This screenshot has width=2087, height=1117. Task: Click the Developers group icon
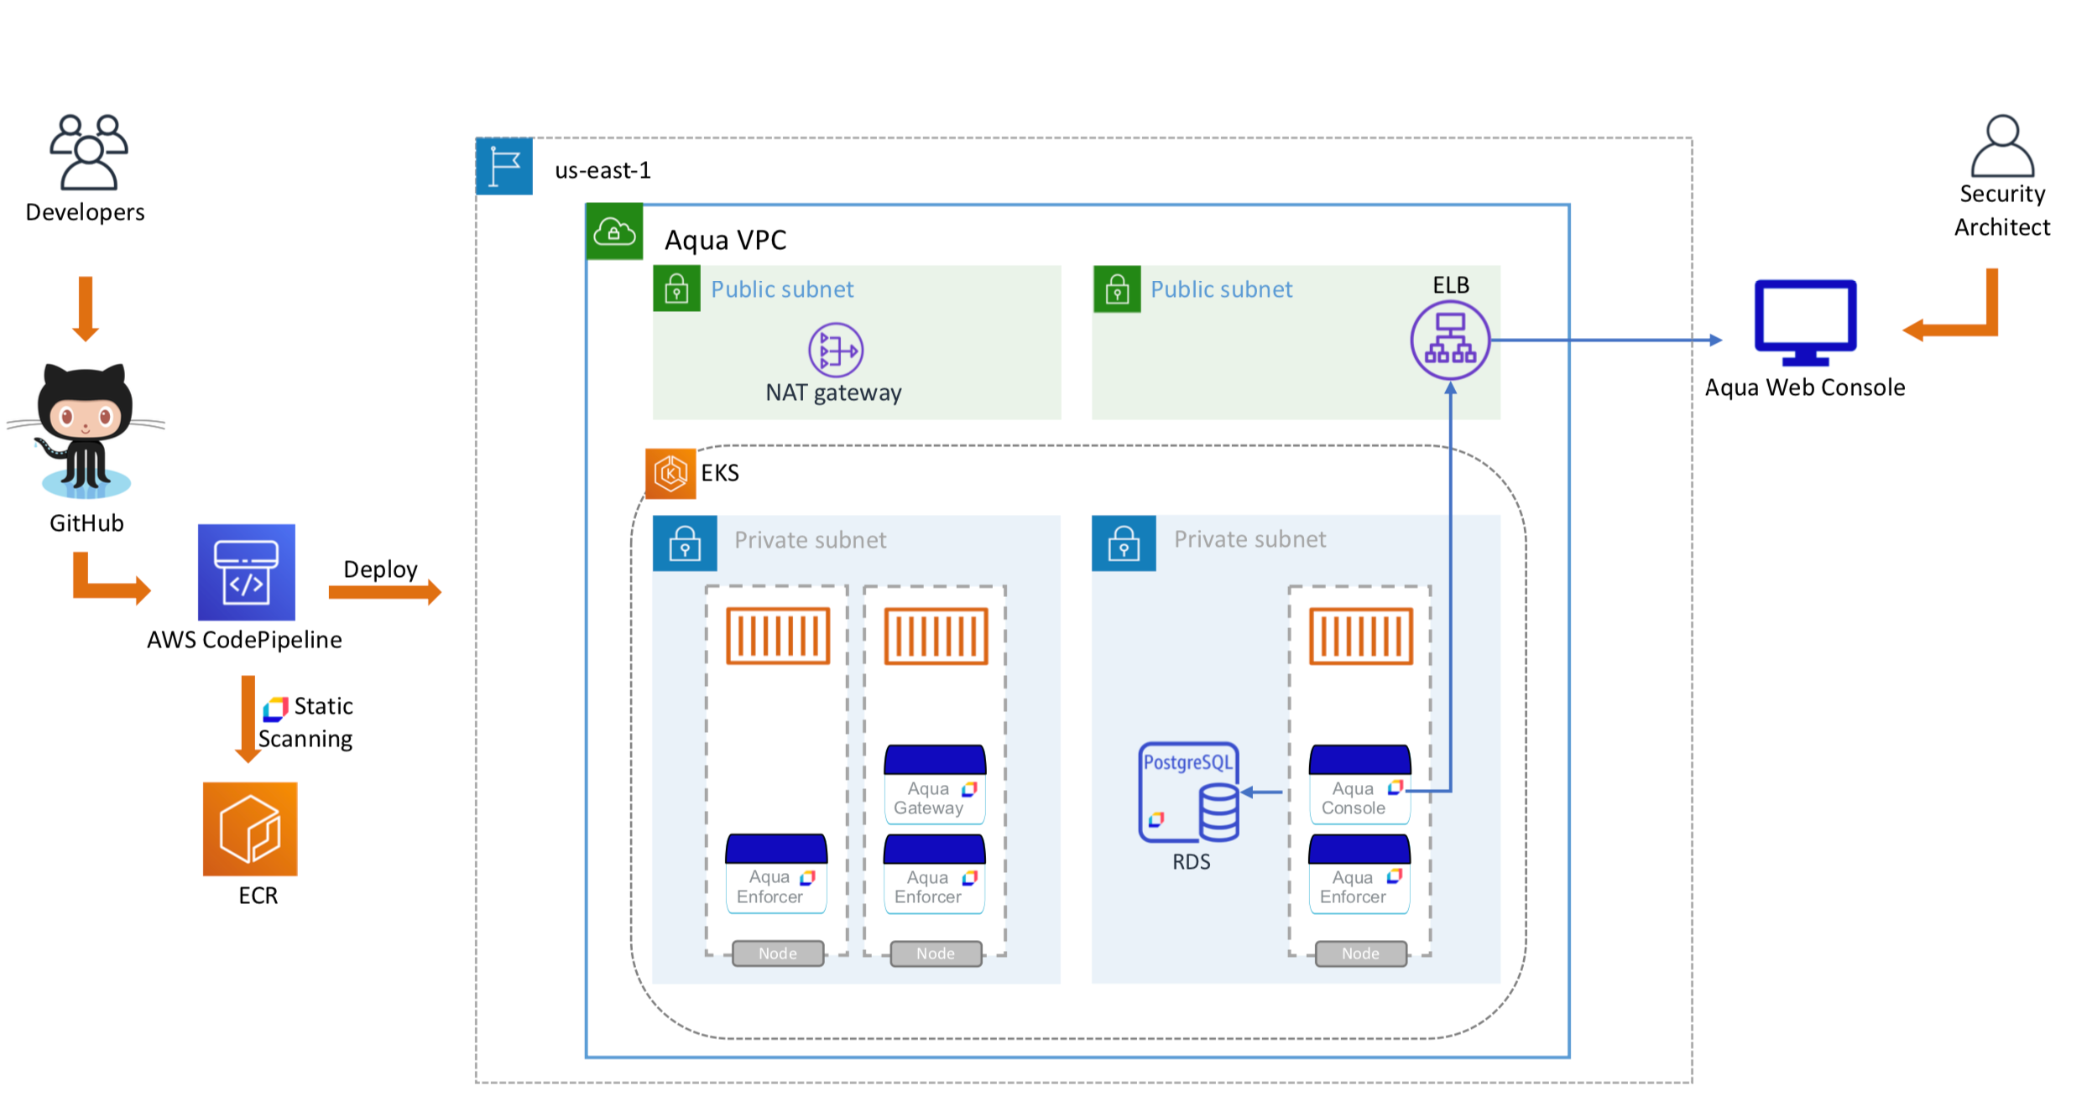point(88,152)
